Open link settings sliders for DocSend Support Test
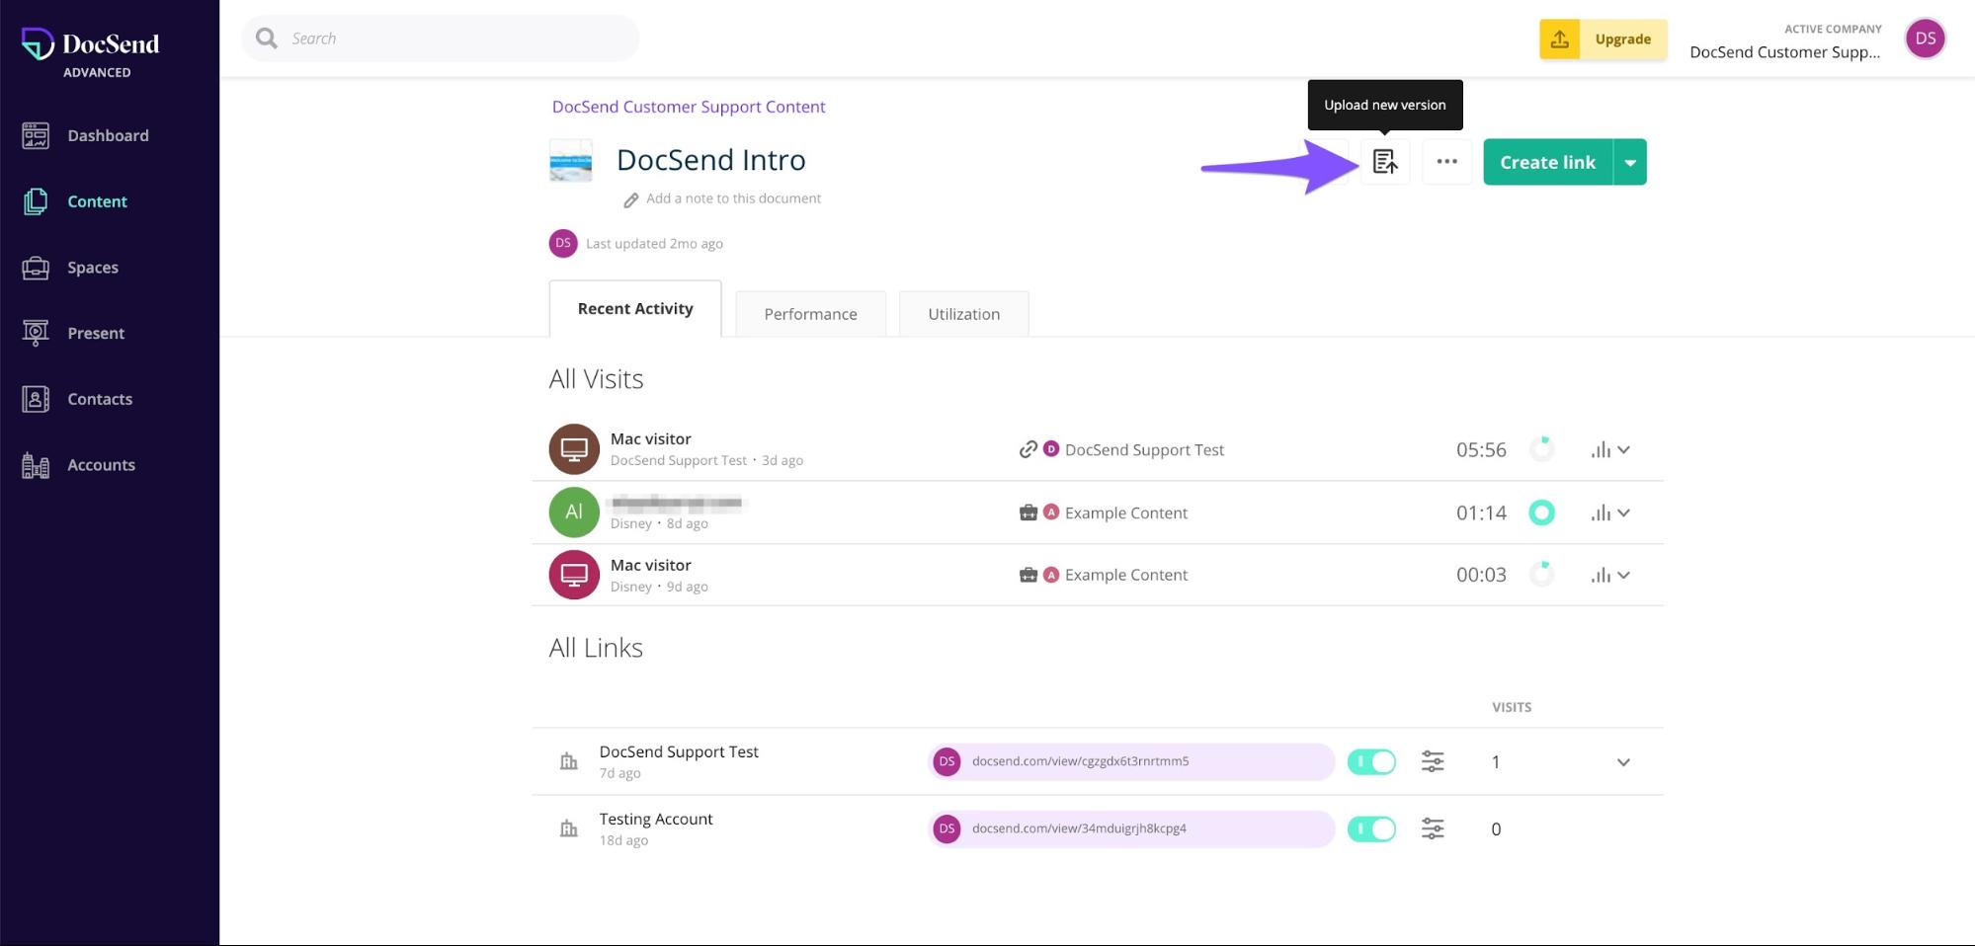Viewport: 1975px width, 946px height. [x=1433, y=761]
